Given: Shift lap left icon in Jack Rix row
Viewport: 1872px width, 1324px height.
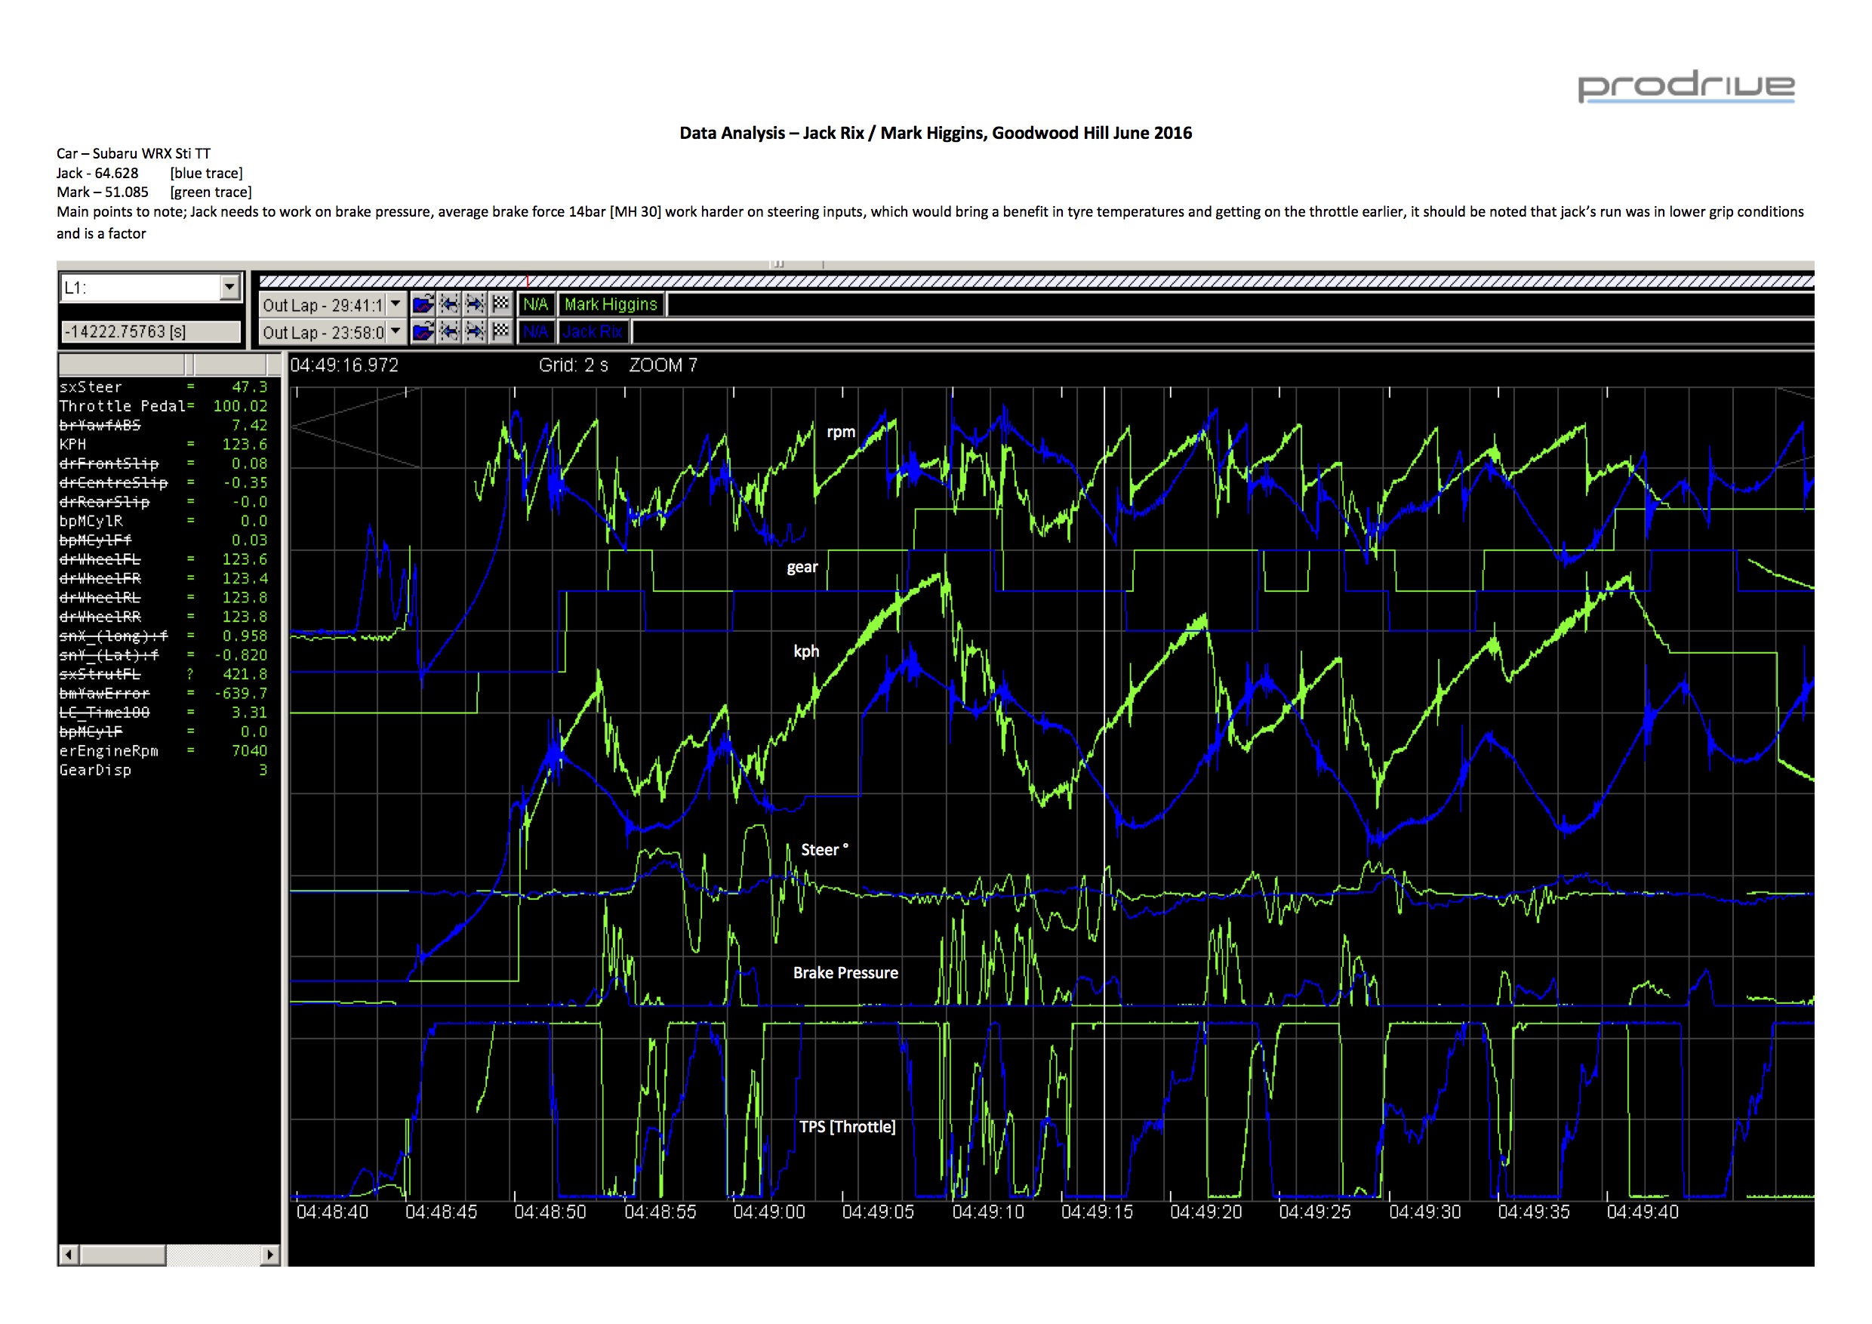Looking at the screenshot, I should coord(448,332).
